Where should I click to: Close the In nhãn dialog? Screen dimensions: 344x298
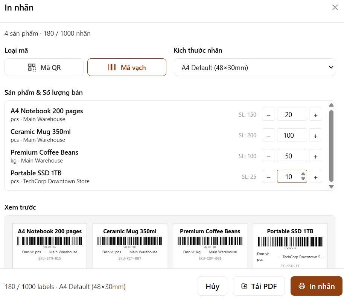(x=335, y=8)
